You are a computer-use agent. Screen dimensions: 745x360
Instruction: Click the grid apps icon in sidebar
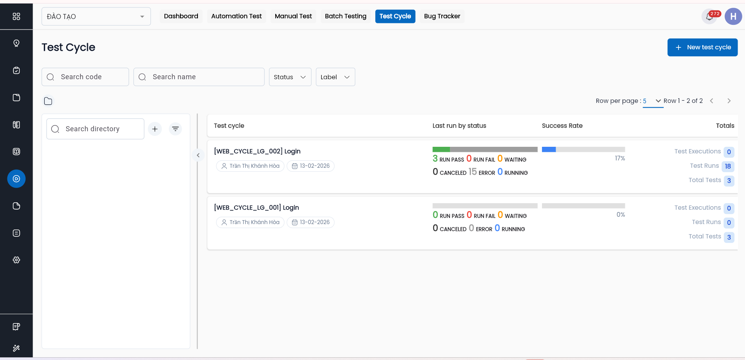tap(16, 16)
